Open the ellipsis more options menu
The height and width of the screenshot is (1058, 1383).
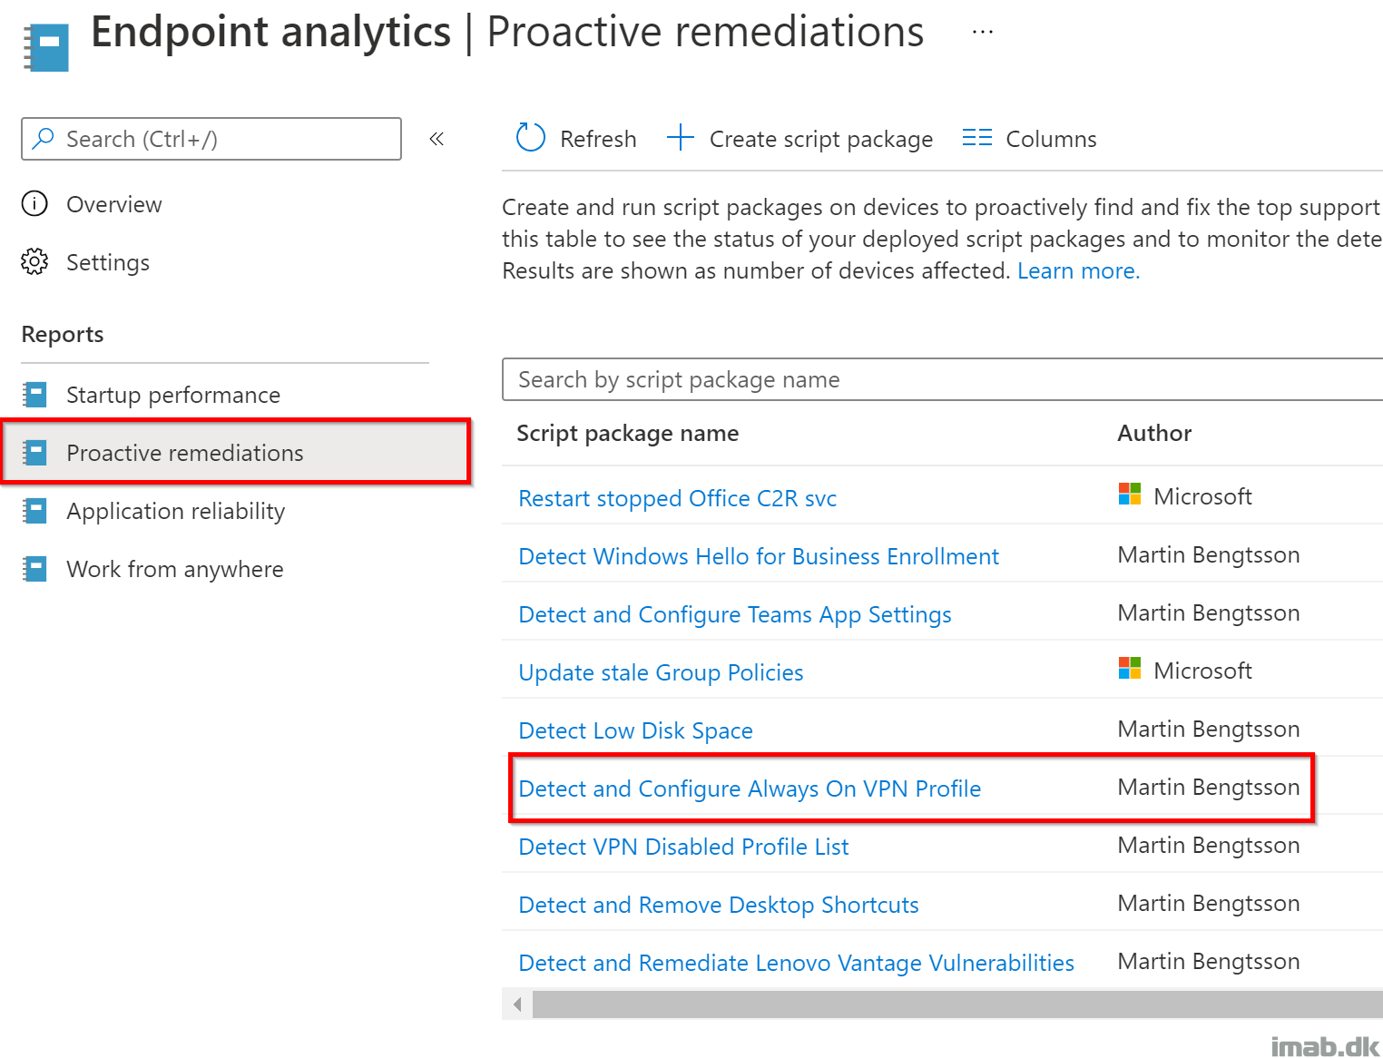[982, 32]
